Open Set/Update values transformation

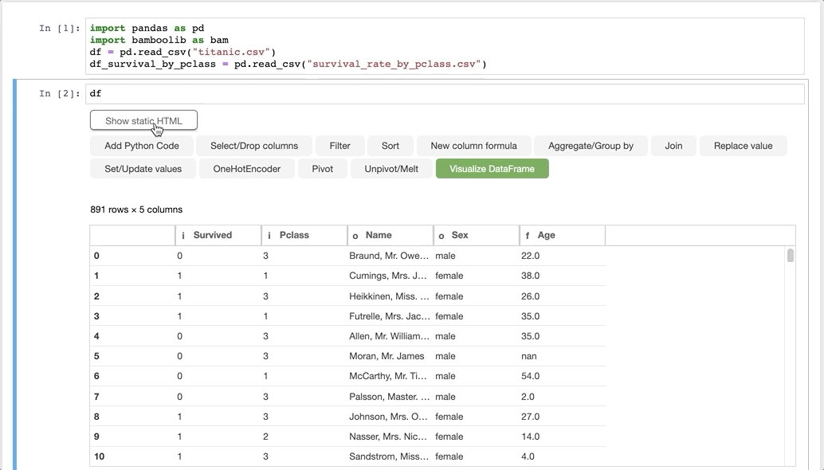tap(143, 168)
